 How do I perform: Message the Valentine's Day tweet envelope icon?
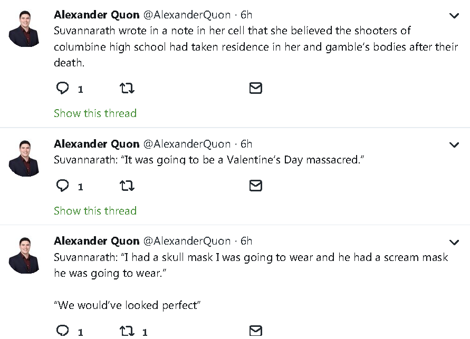tap(255, 186)
